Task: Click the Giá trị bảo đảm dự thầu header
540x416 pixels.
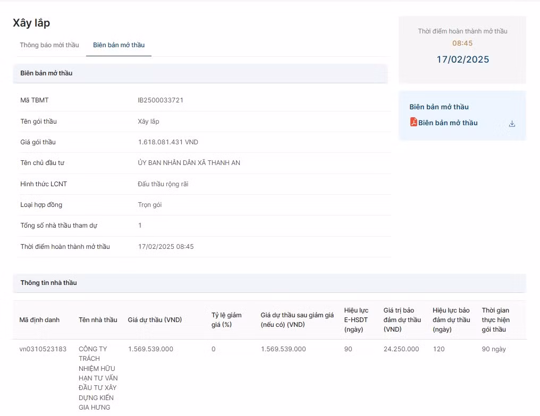Action: (x=402, y=320)
